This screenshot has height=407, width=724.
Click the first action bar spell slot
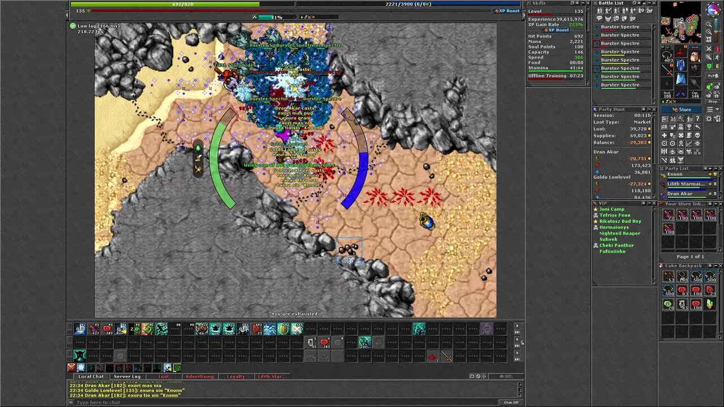coord(79,328)
